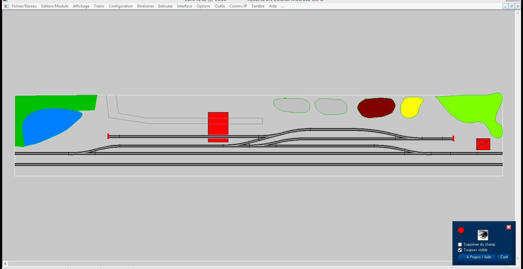This screenshot has width=523, height=269.
Task: Click the red buffer stop at the right track end
Action: tap(453, 139)
